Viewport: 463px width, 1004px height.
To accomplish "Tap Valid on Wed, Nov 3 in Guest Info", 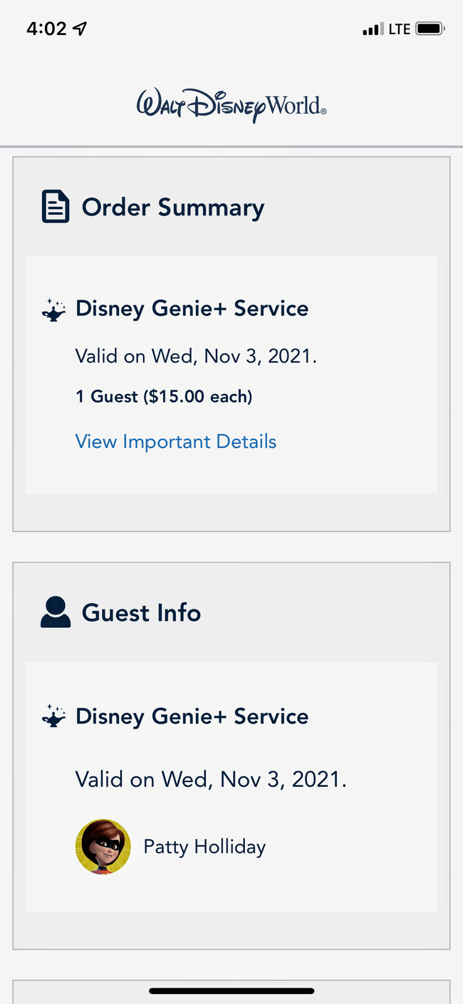I will (x=212, y=779).
